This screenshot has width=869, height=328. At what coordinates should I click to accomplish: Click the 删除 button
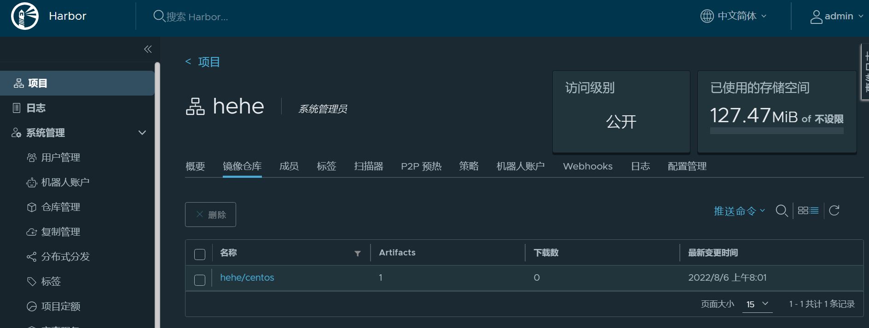point(210,215)
